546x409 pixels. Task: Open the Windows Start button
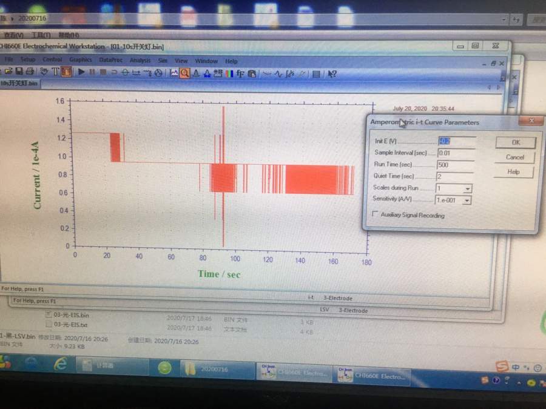click(5, 362)
